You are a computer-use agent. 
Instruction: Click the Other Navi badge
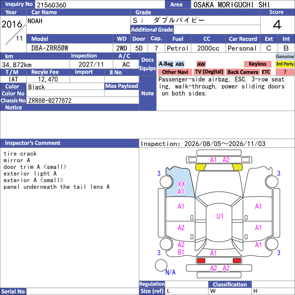click(x=175, y=72)
